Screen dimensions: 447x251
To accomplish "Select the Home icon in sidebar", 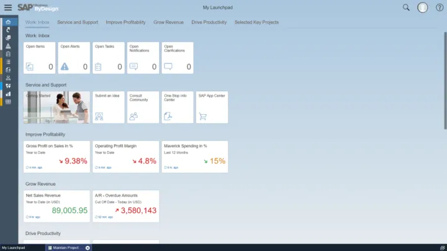I will click(8, 22).
